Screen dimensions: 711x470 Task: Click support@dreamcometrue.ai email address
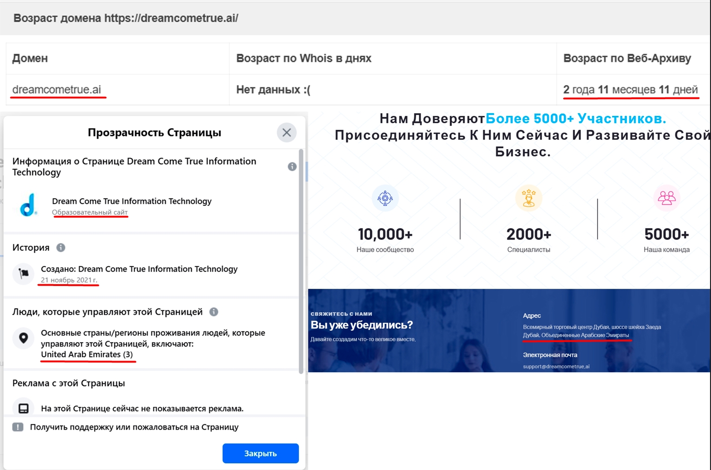556,366
